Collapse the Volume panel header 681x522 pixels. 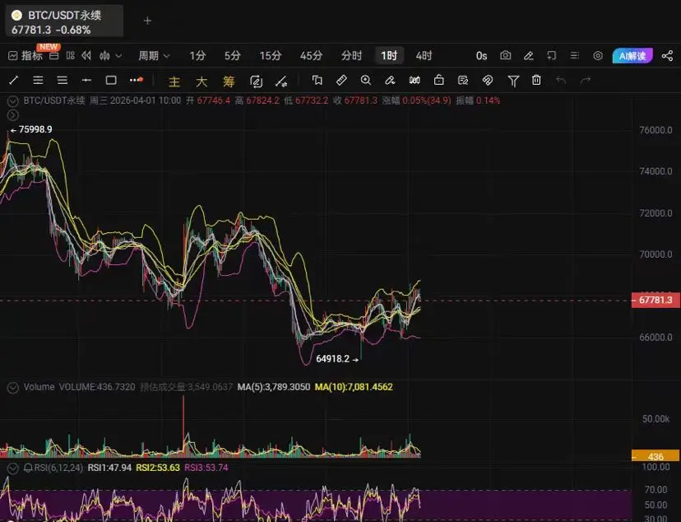[x=12, y=387]
